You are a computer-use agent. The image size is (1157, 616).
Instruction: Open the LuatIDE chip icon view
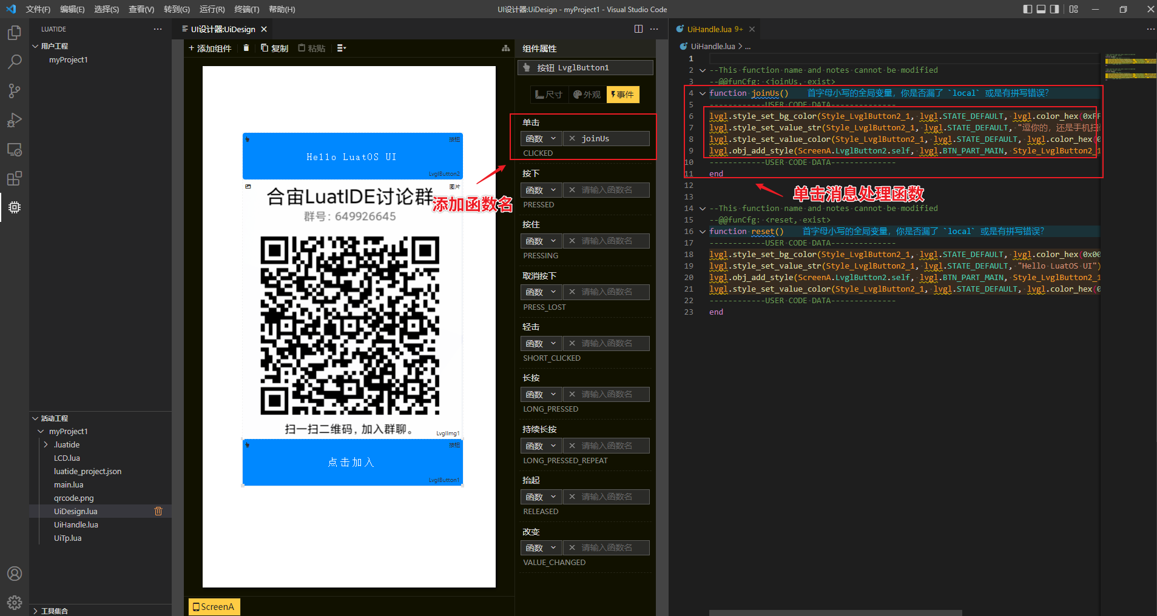(15, 207)
